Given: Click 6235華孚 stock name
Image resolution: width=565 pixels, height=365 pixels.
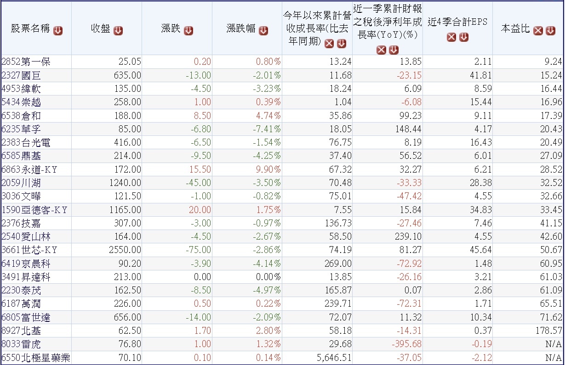Looking at the screenshot, I should 21,129.
